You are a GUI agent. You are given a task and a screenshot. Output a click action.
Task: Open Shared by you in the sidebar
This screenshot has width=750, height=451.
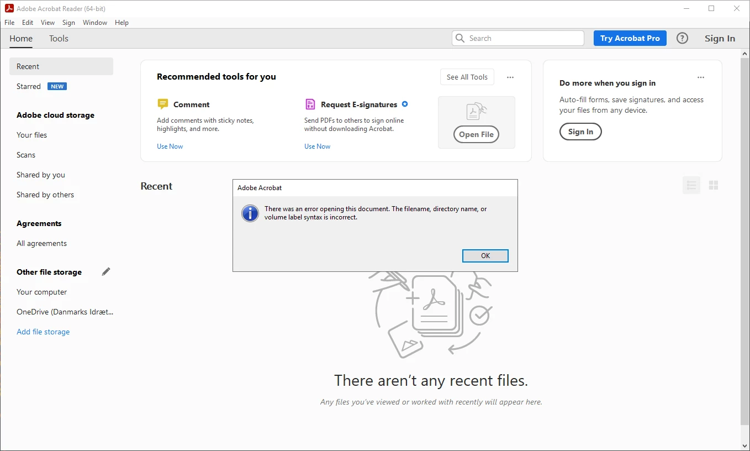tap(41, 175)
